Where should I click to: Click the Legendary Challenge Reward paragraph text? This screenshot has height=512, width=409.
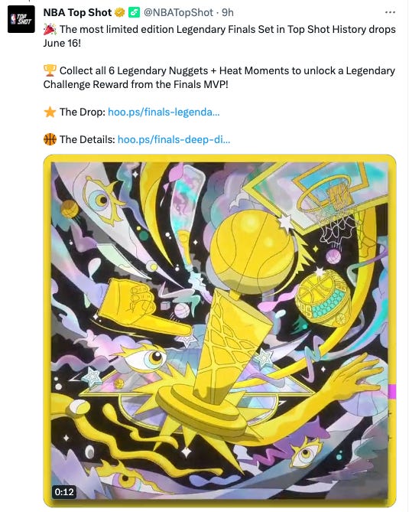[219, 77]
